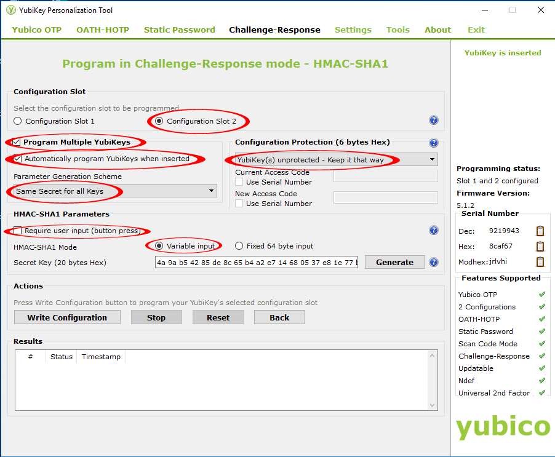The width and height of the screenshot is (555, 457).
Task: Click the Back button
Action: [279, 317]
